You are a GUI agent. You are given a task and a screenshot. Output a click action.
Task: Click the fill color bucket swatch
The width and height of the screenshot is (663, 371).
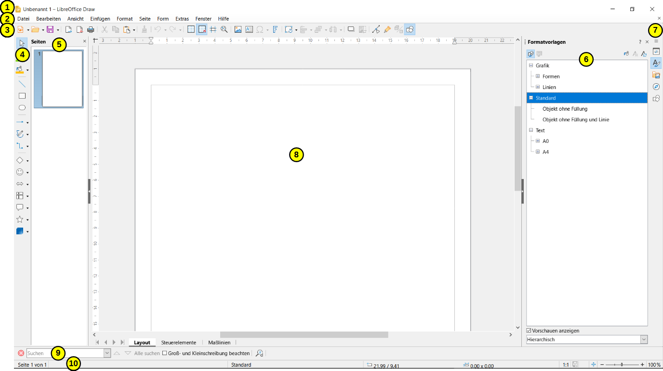[20, 70]
